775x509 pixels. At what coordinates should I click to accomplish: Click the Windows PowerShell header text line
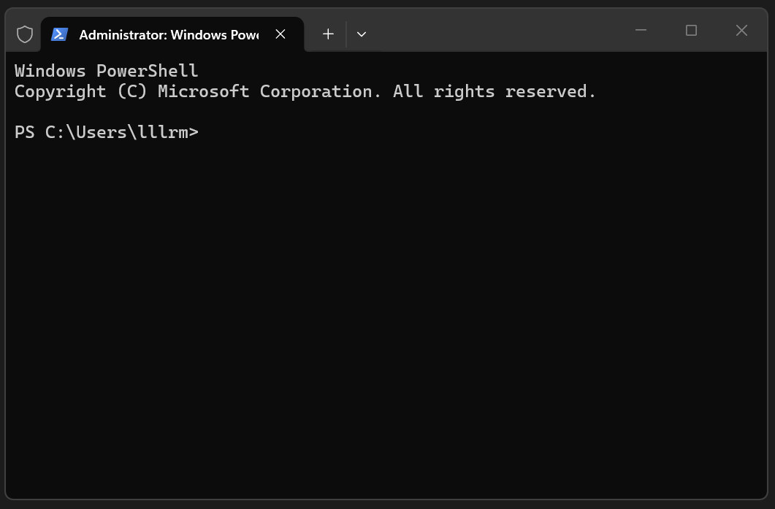click(x=106, y=71)
